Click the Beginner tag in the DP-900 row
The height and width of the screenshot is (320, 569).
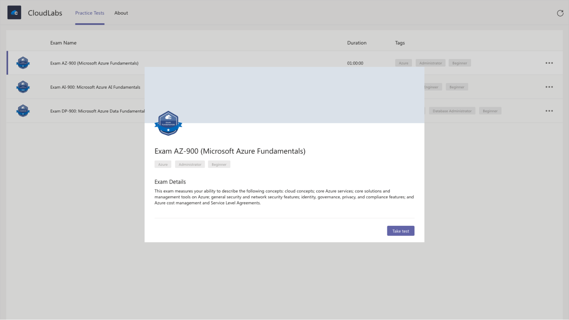490,111
